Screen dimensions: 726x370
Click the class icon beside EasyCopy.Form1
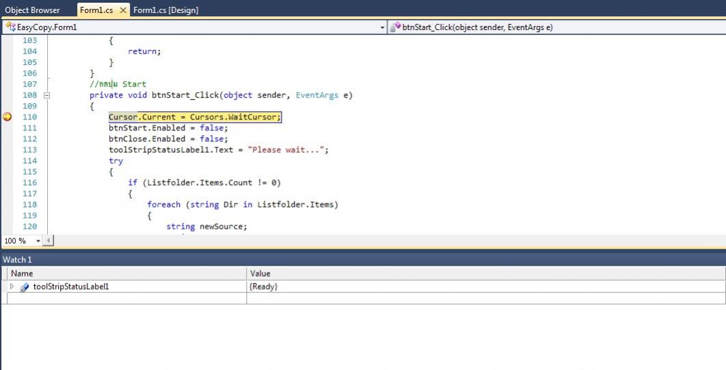coord(10,27)
